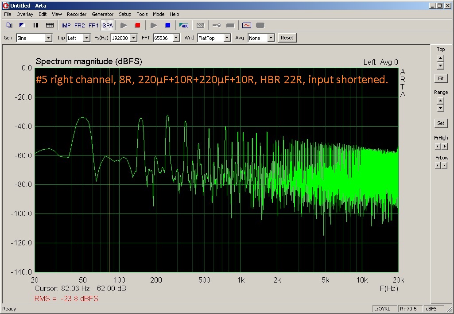This screenshot has width=454, height=314.
Task: Click gray rectangle icon beside key icon
Action: [x=230, y=26]
